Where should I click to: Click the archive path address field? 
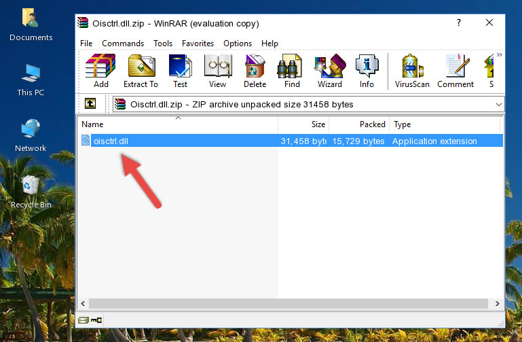[x=308, y=104]
